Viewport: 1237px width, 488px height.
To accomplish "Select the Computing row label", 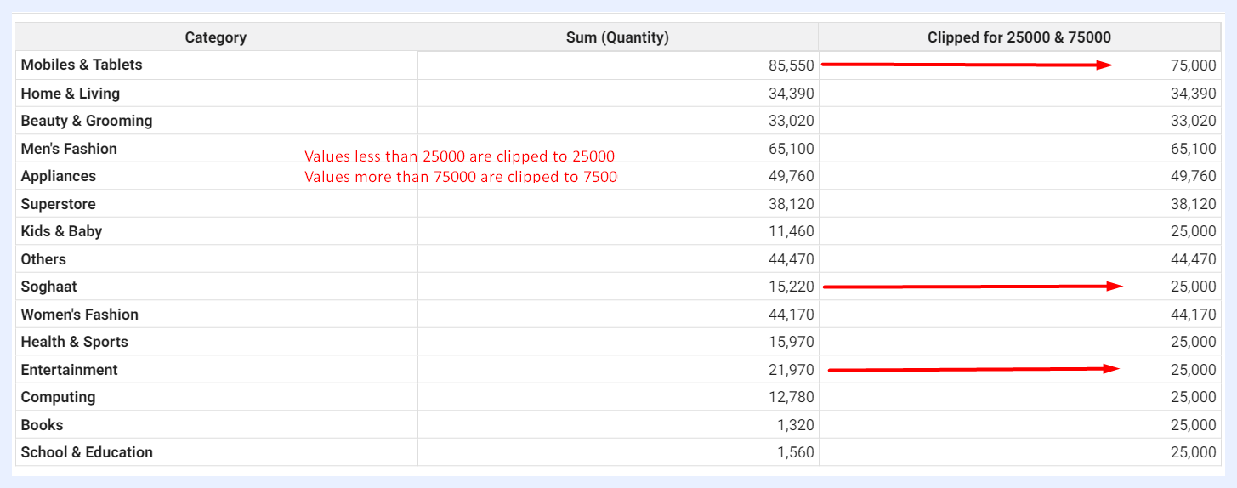I will tap(59, 397).
